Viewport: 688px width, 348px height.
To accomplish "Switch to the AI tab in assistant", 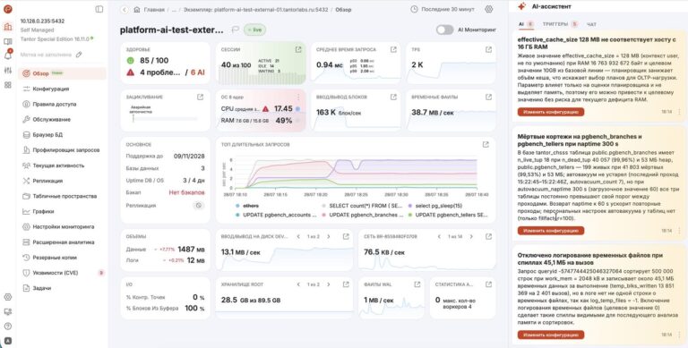I will pos(525,24).
